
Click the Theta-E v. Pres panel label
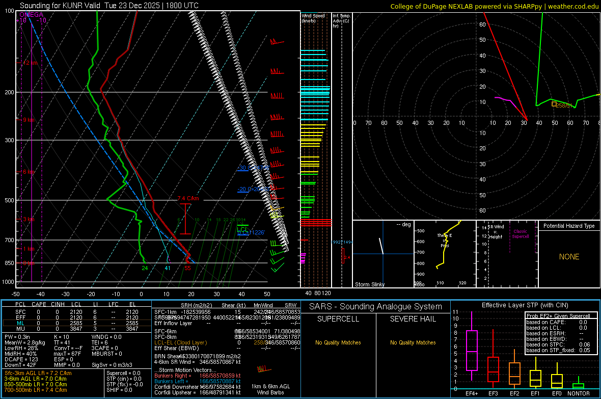click(x=445, y=240)
